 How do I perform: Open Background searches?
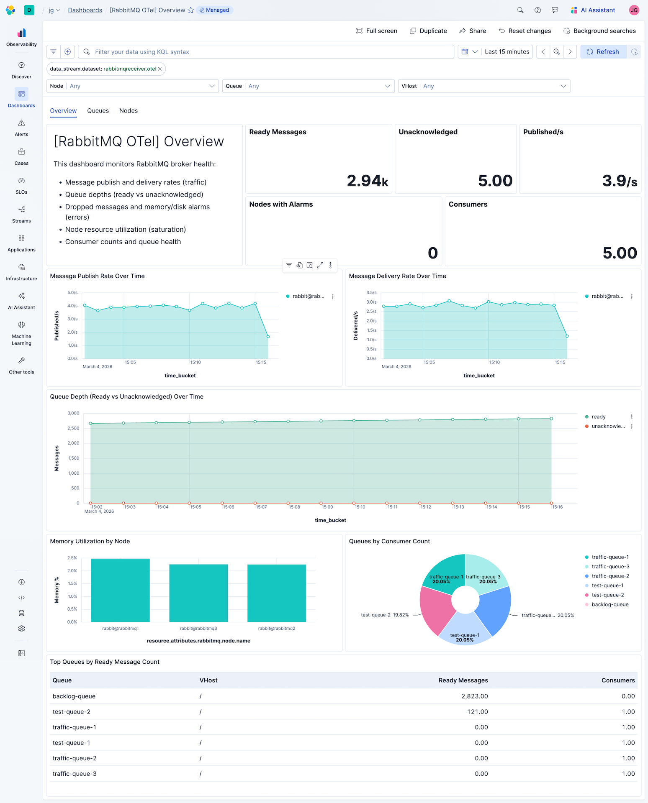(600, 31)
